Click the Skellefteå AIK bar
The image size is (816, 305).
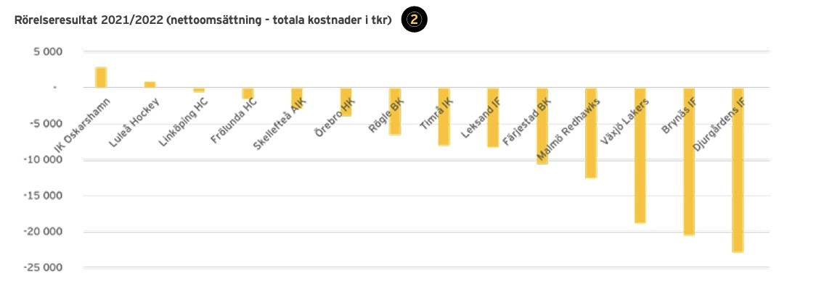tap(297, 97)
